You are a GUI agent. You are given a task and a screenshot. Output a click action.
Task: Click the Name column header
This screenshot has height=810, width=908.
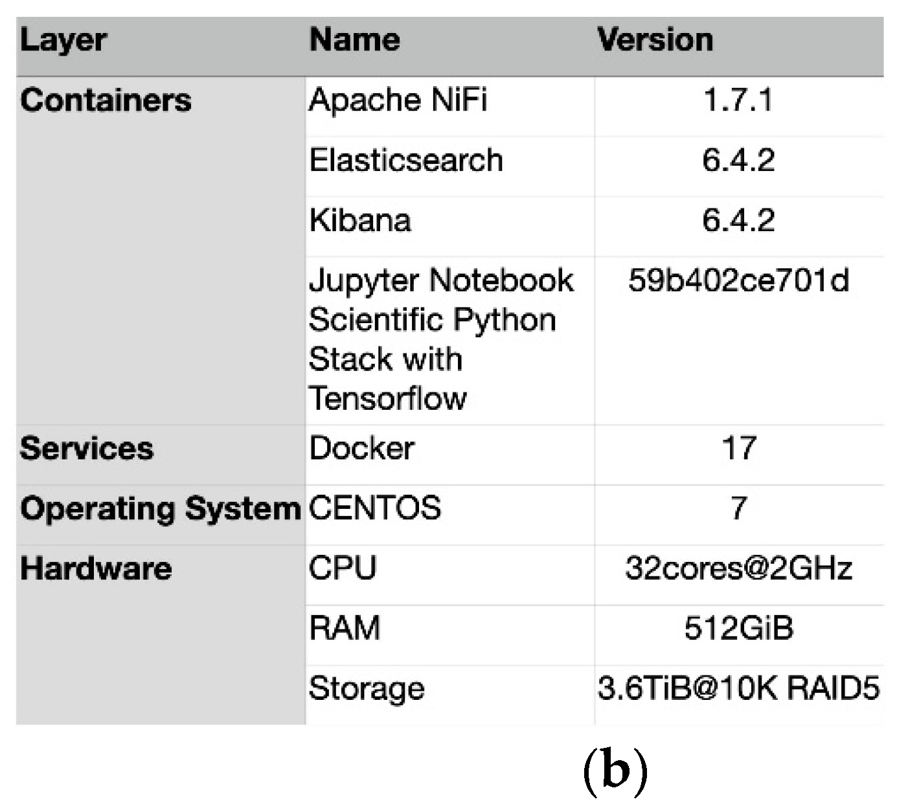click(x=355, y=40)
